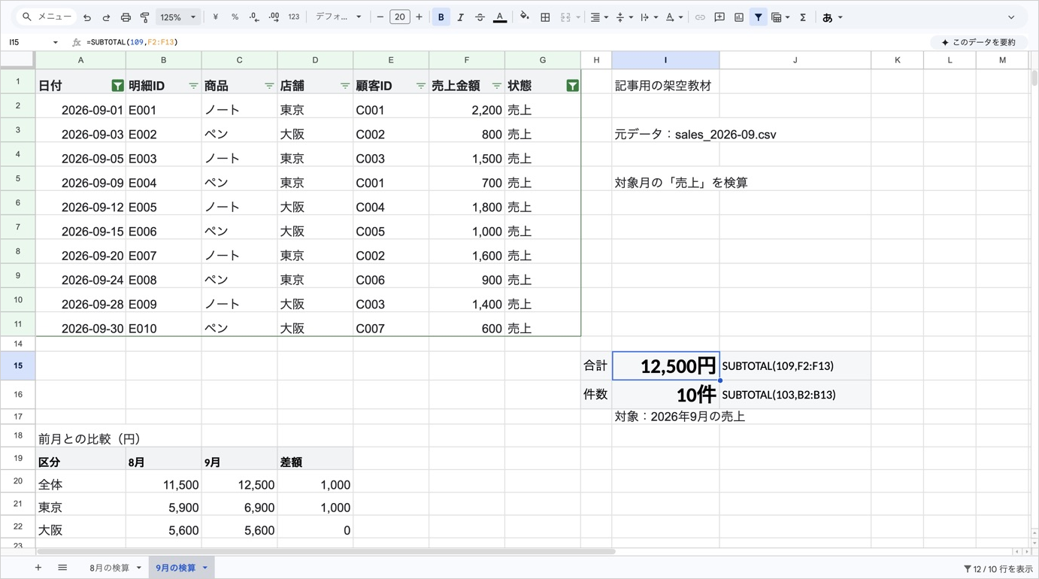Click the font size field showing 20
1039x579 pixels.
click(x=399, y=17)
